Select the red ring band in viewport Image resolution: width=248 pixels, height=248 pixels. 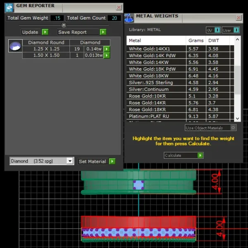(138, 222)
